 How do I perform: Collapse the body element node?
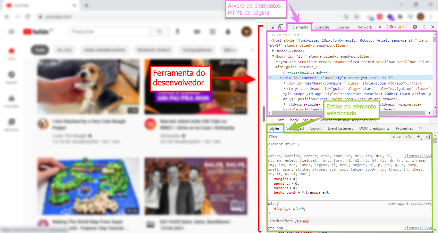[273, 56]
